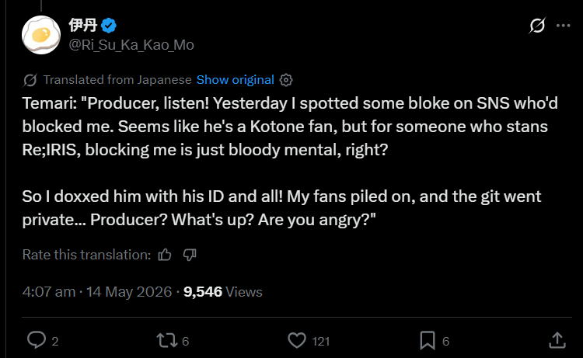583x358 pixels.
Task: Open the @Ri_Su_Ka_Kao_Mo handle link
Action: (x=131, y=45)
